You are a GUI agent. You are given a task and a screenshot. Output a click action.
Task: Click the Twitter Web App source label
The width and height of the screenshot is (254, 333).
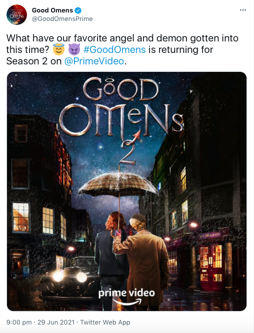105,322
